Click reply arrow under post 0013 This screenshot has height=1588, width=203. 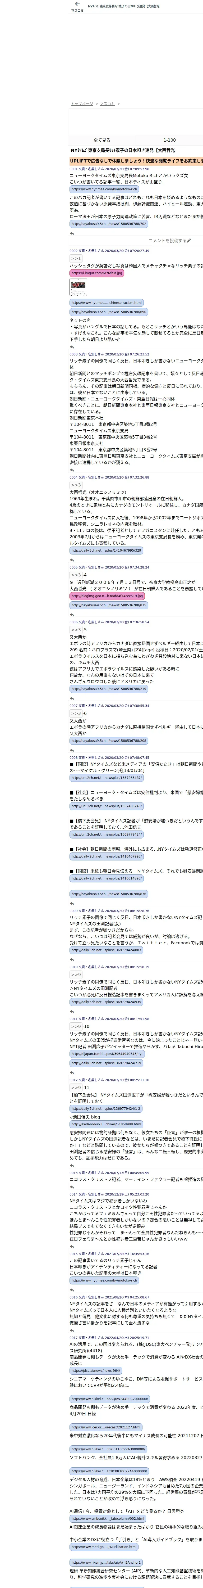tap(72, 1187)
